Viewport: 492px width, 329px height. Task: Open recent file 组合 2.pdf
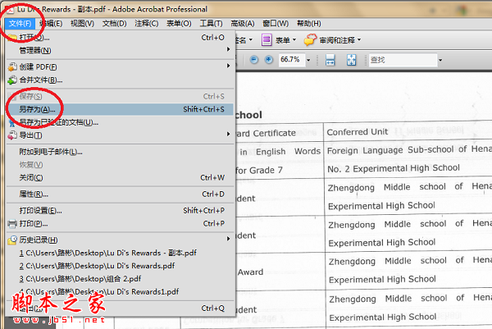tap(120, 279)
